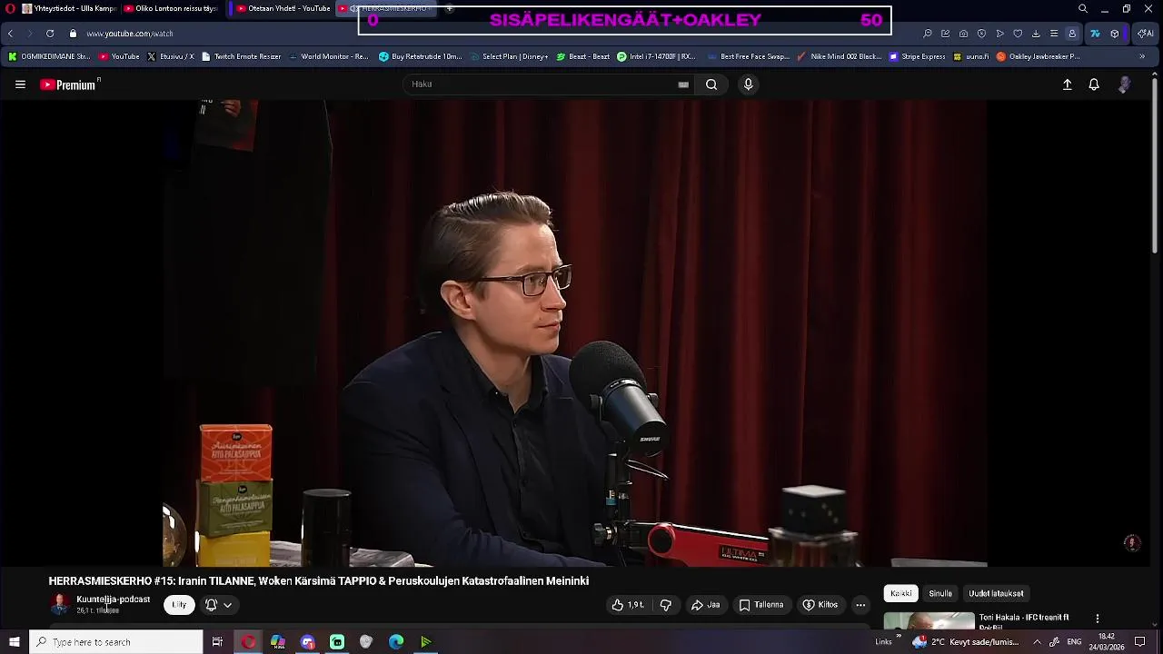The height and width of the screenshot is (654, 1163).
Task: Open options menu for Toni Hakala video
Action: [x=1097, y=619]
